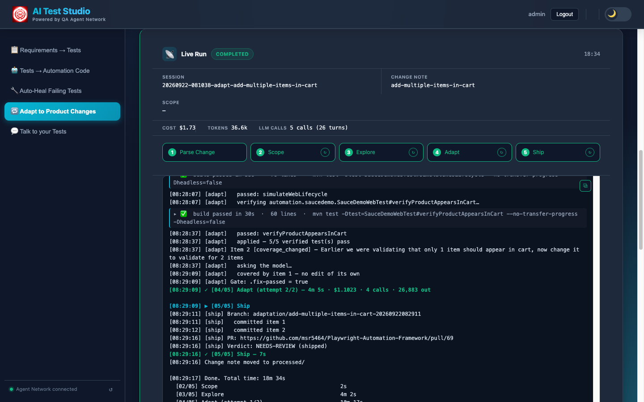Screen dimensions: 644x402
Task: Select Adapt to Product Changes item
Action: [62, 111]
